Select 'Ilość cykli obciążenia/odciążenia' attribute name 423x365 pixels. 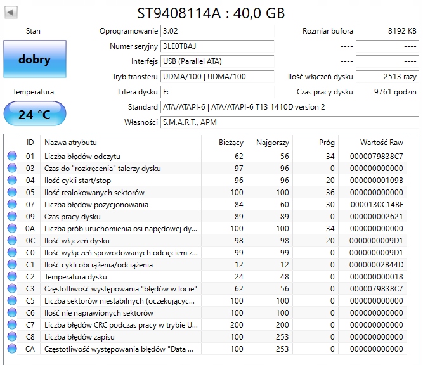click(x=98, y=265)
